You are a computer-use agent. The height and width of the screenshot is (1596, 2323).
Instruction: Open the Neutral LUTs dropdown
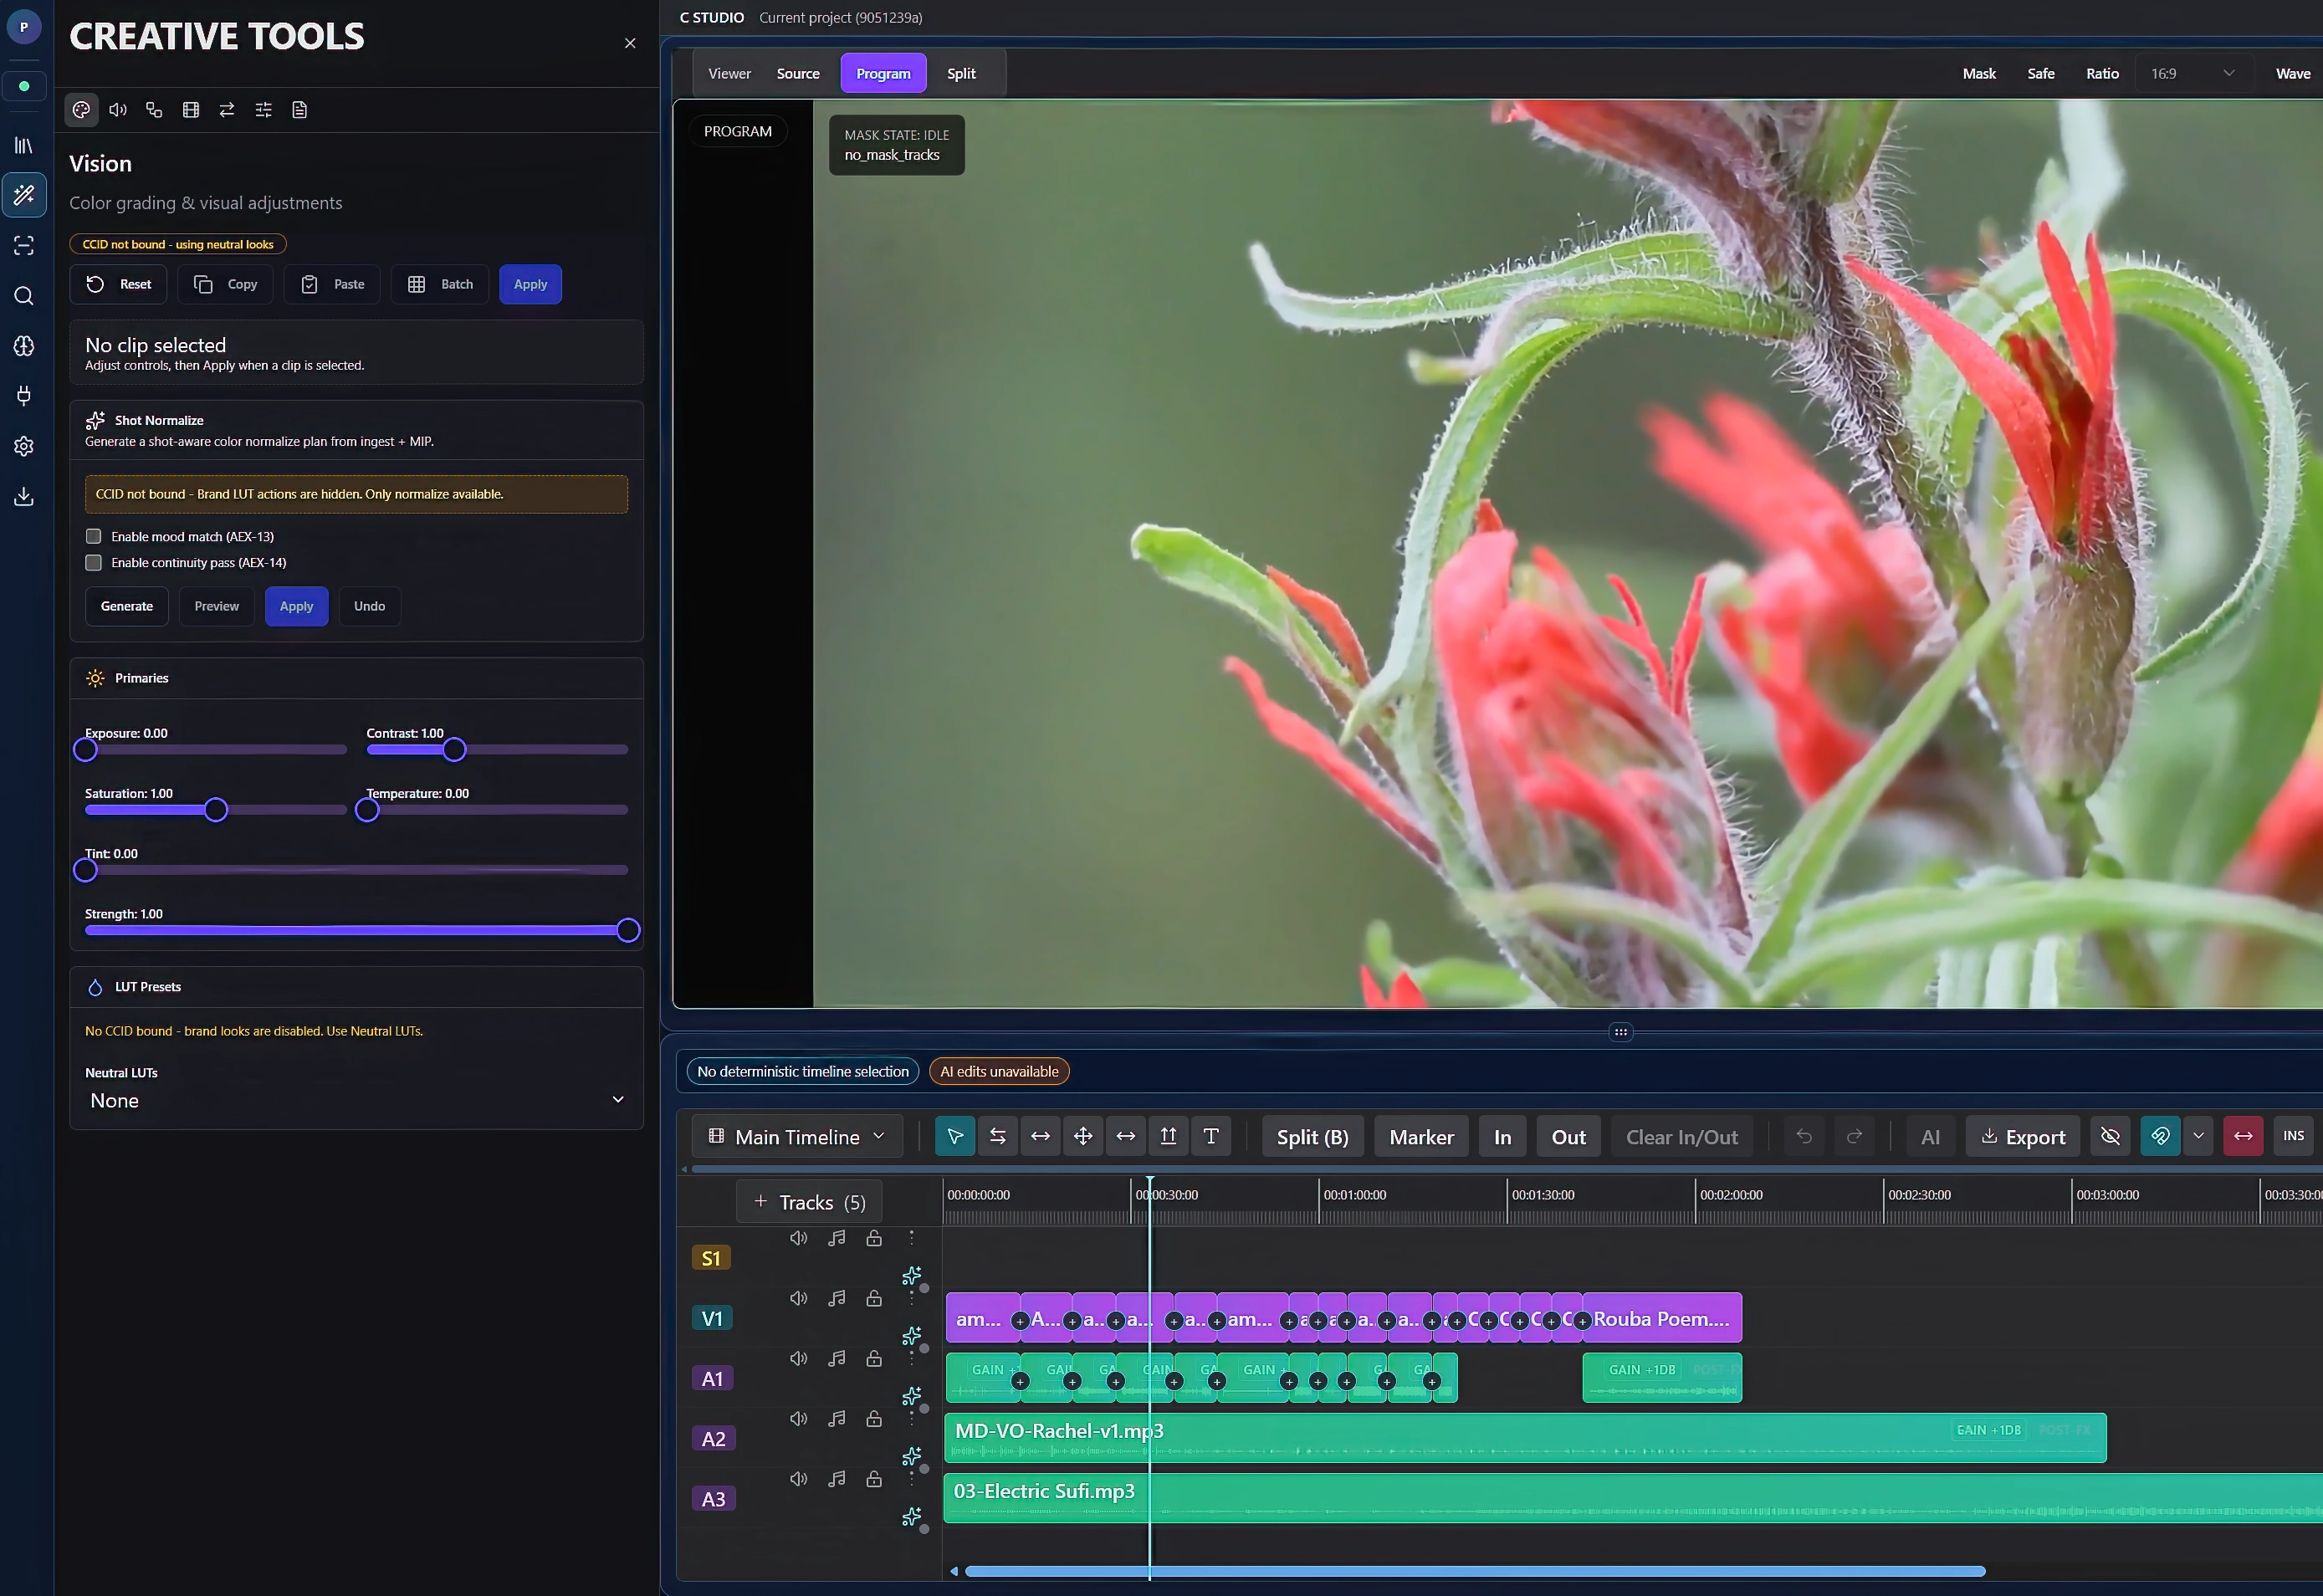356,1100
